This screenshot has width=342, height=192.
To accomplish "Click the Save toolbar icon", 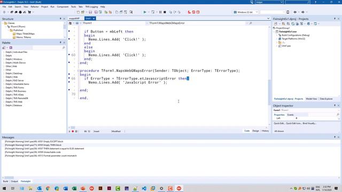I will click(90, 12).
